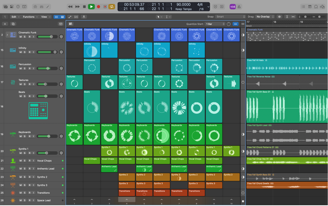Solo the Keyboards track
Viewport: 328px width, 206px height.
coord(25,136)
